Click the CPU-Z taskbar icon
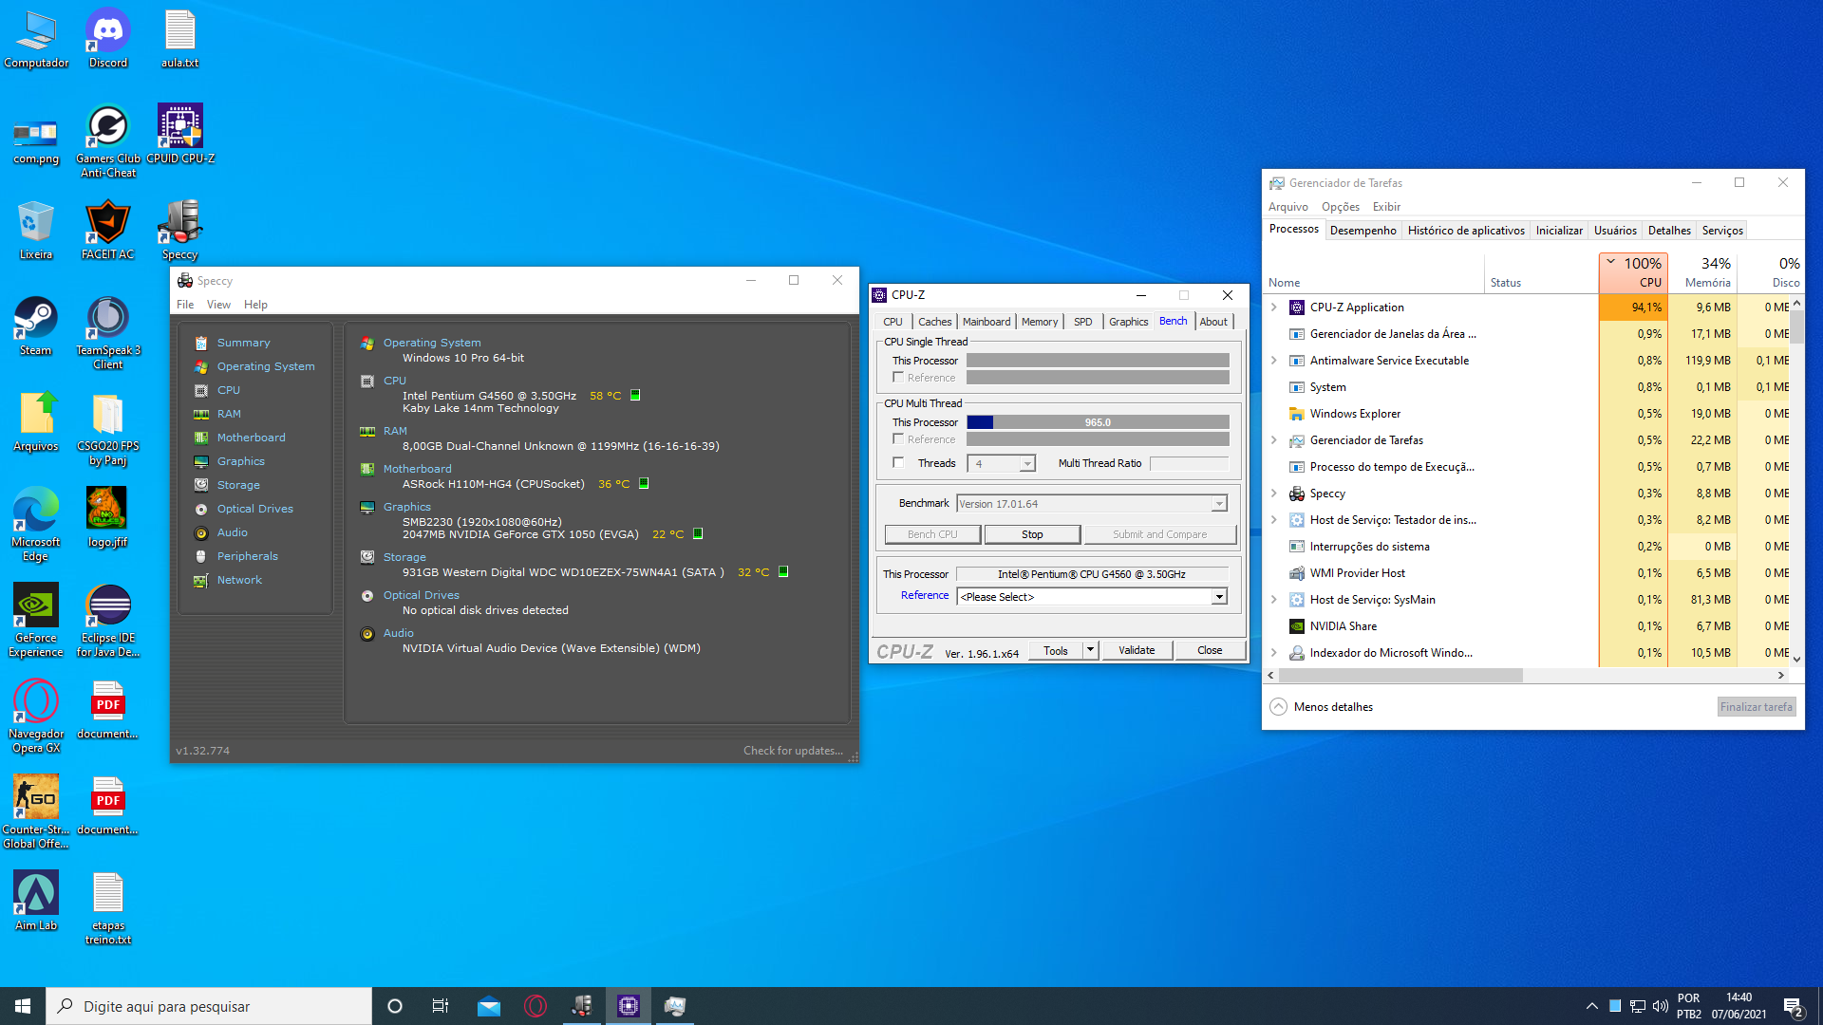Image resolution: width=1823 pixels, height=1025 pixels. tap(629, 1006)
